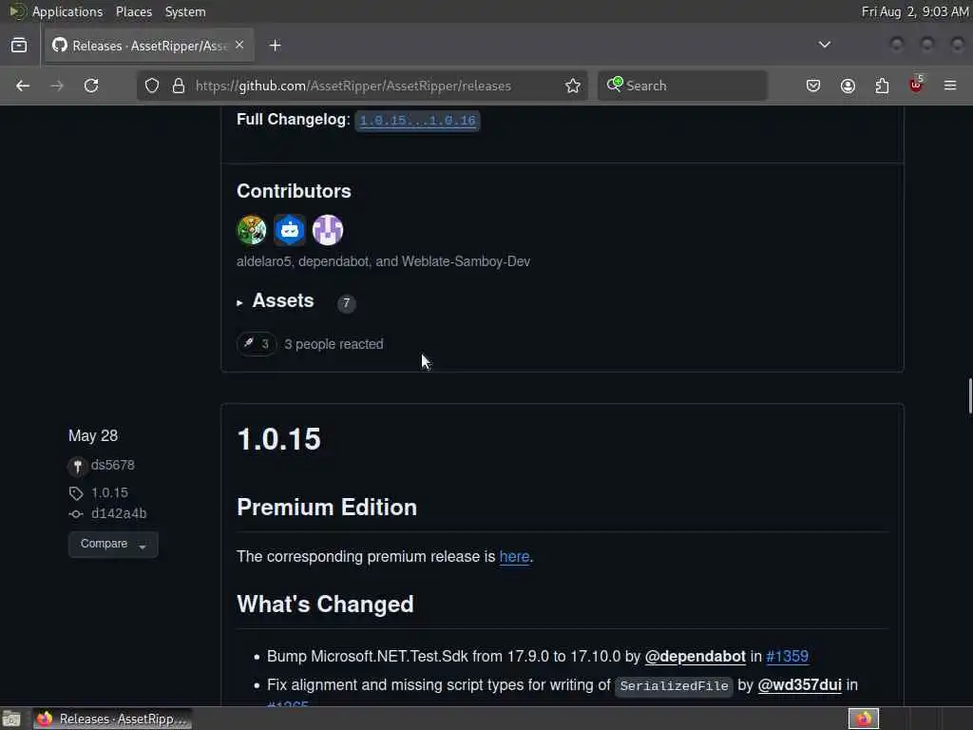
Task: Click the Firefox workspace switcher icon
Action: [863, 719]
